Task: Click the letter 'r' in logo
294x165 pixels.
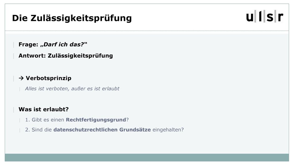Action: tap(280, 17)
